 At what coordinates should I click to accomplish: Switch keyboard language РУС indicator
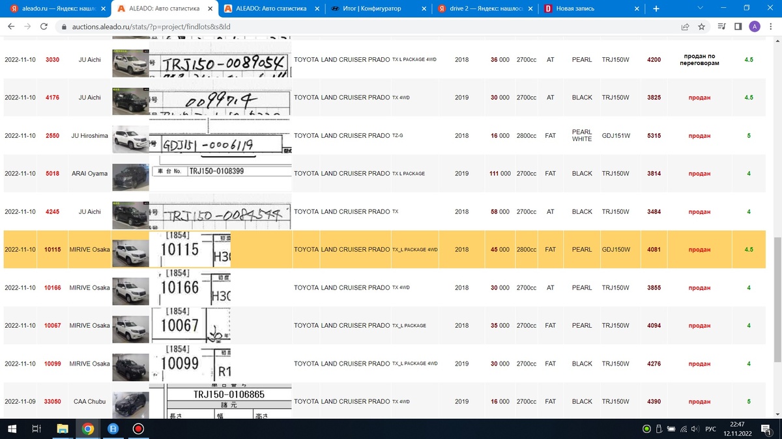click(711, 429)
